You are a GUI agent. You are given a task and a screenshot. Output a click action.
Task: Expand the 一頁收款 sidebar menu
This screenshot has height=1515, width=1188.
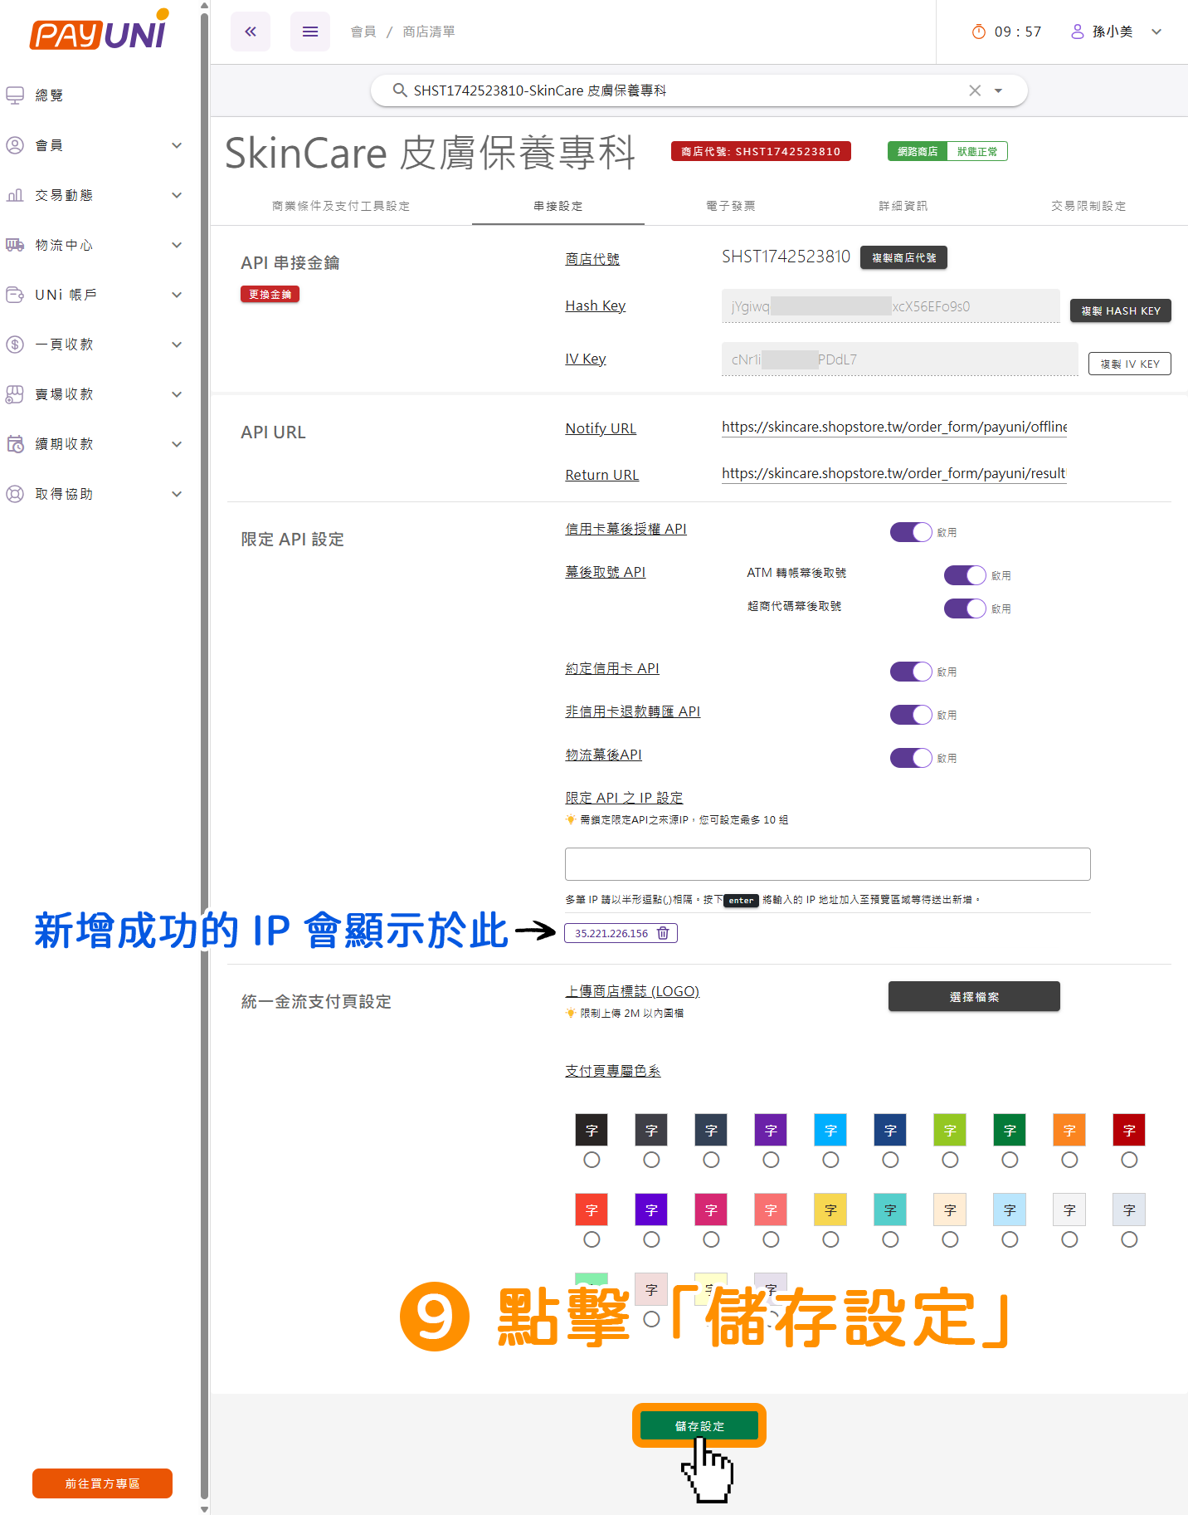pos(177,345)
